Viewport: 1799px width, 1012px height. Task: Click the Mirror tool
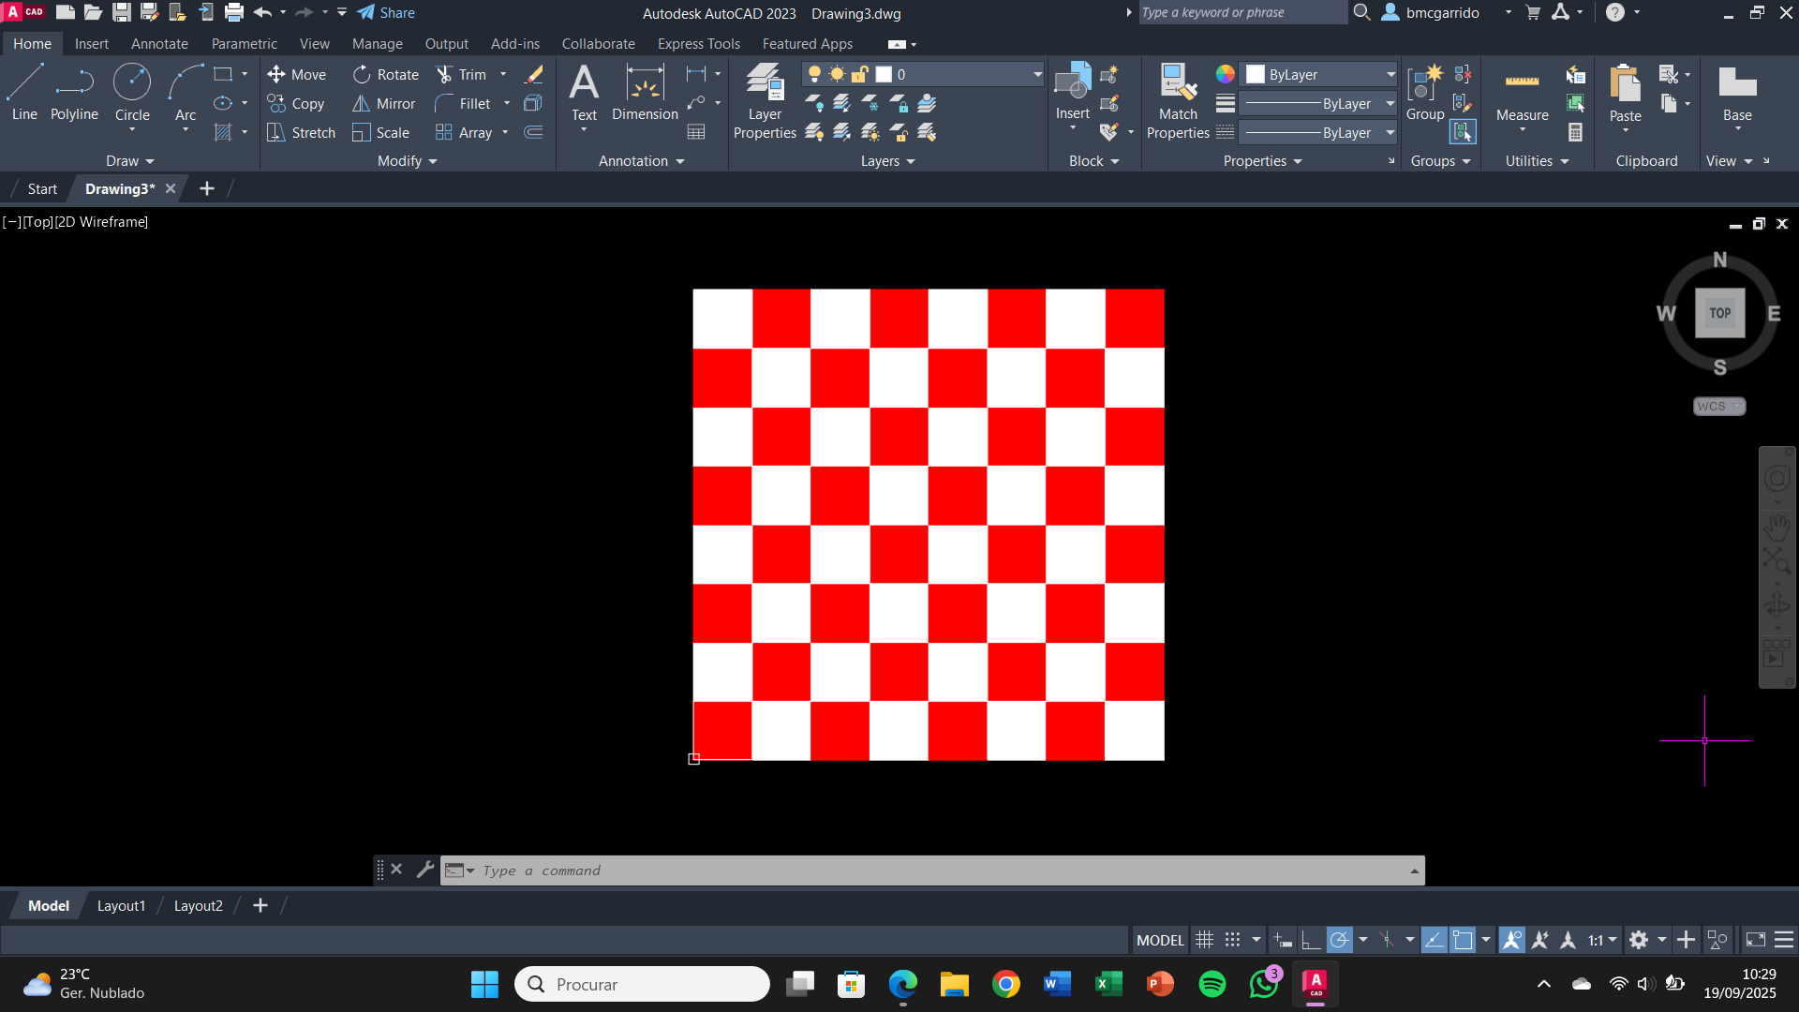click(384, 103)
